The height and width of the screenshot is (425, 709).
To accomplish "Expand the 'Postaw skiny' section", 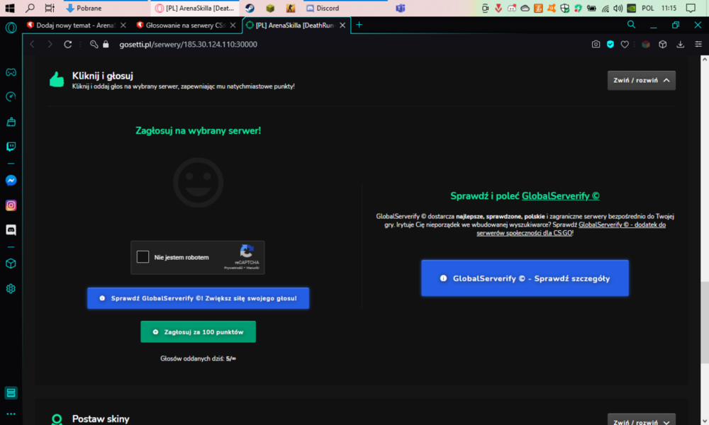I will click(641, 420).
